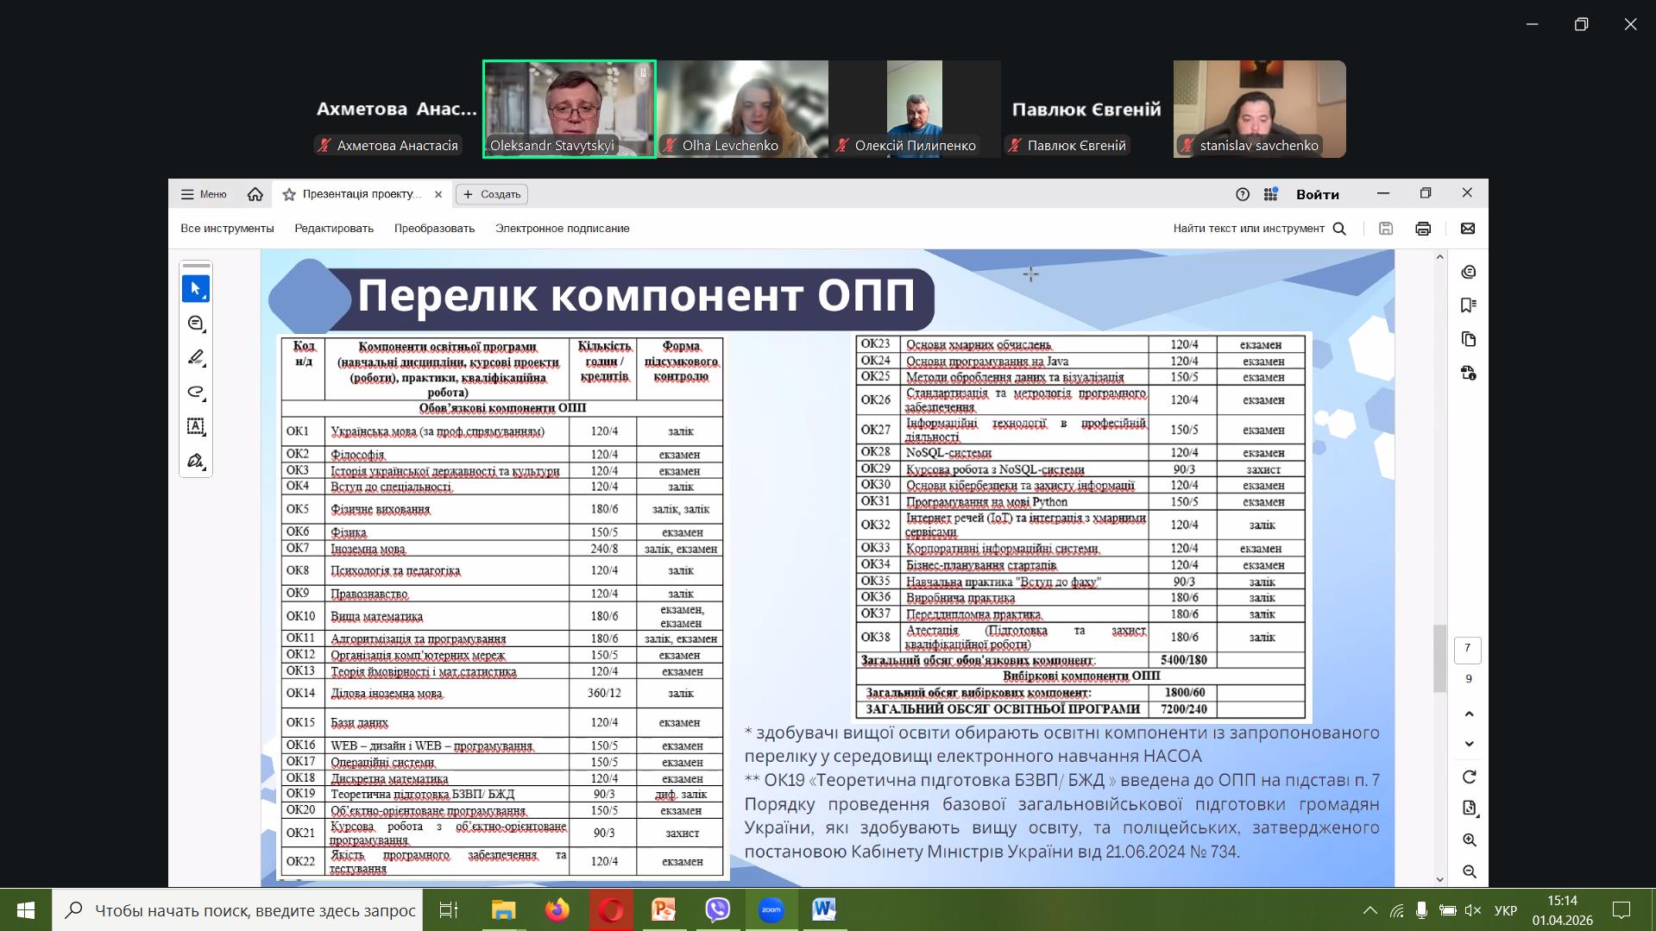Viewport: 1656px width, 931px height.
Task: Rotate the page view
Action: coord(1469,777)
